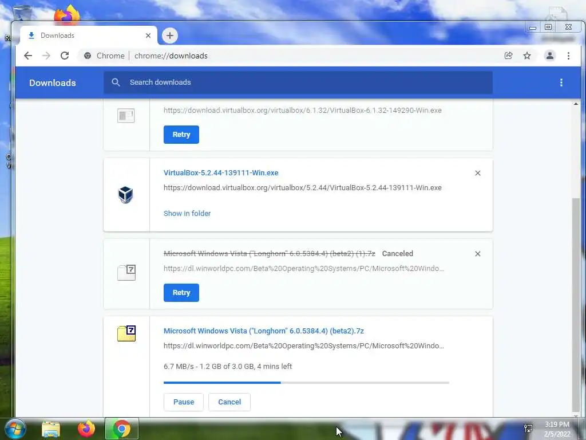Close the Downloads tab
586x440 pixels.
tap(148, 36)
